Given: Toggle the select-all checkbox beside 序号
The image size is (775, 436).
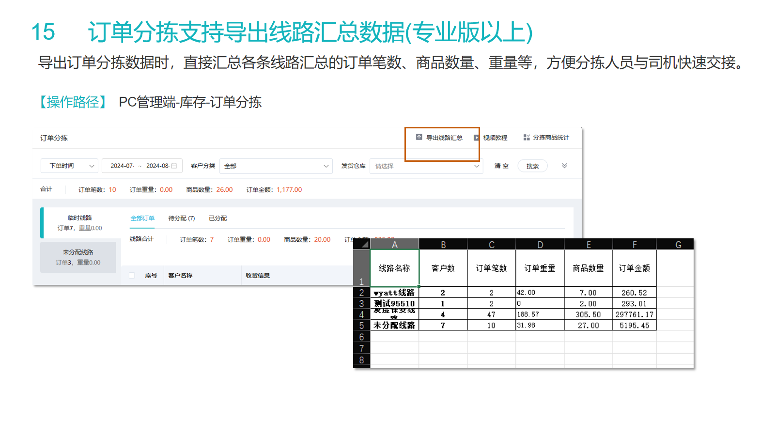Looking at the screenshot, I should [132, 276].
